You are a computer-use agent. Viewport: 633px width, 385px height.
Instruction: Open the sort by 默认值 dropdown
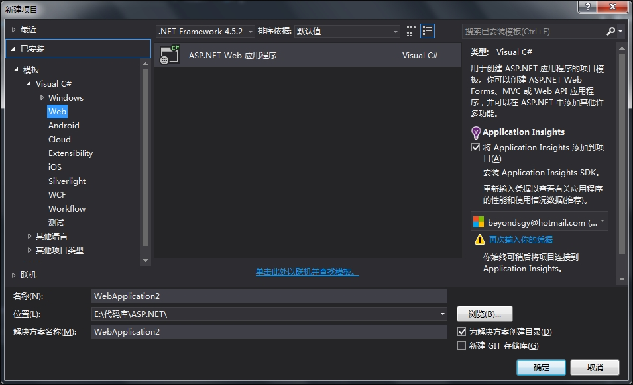coord(347,31)
